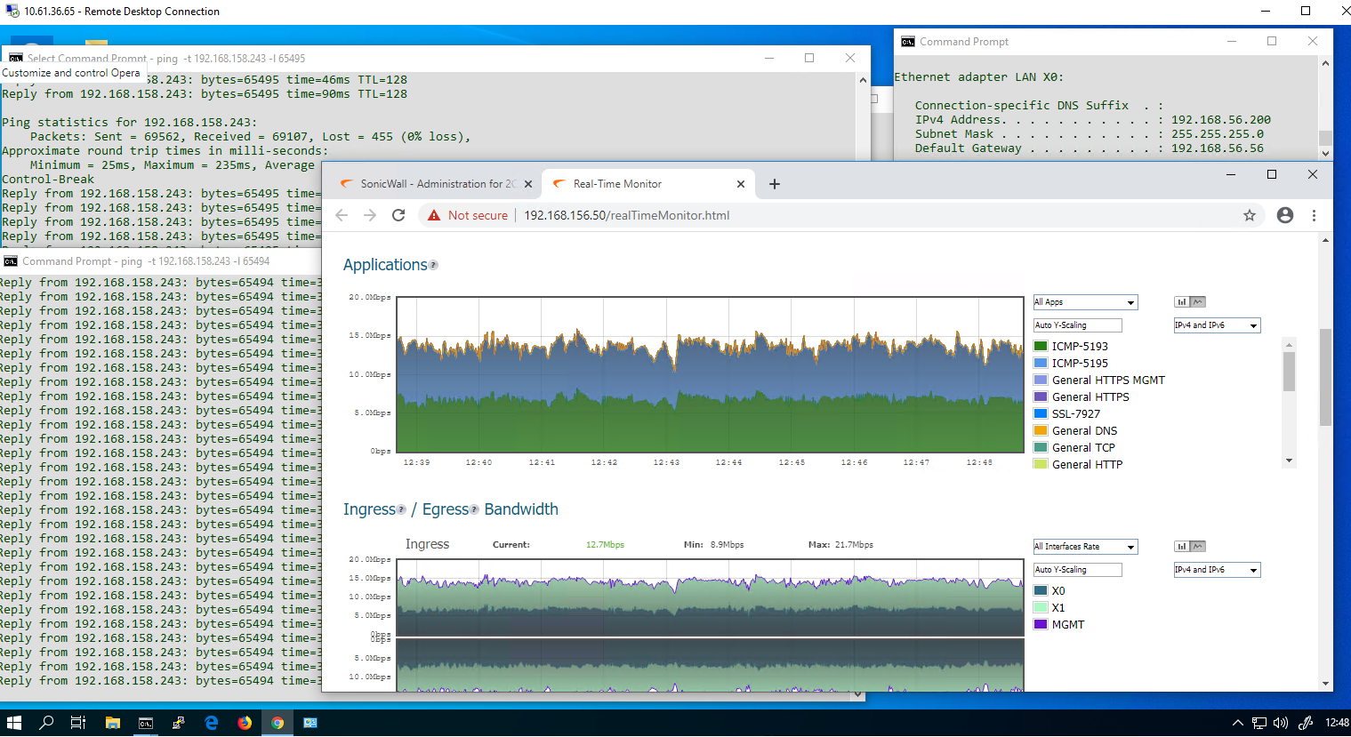Open Bandwidth IPv4 and IPv6 dropdown
The width and height of the screenshot is (1351, 737).
(x=1217, y=570)
